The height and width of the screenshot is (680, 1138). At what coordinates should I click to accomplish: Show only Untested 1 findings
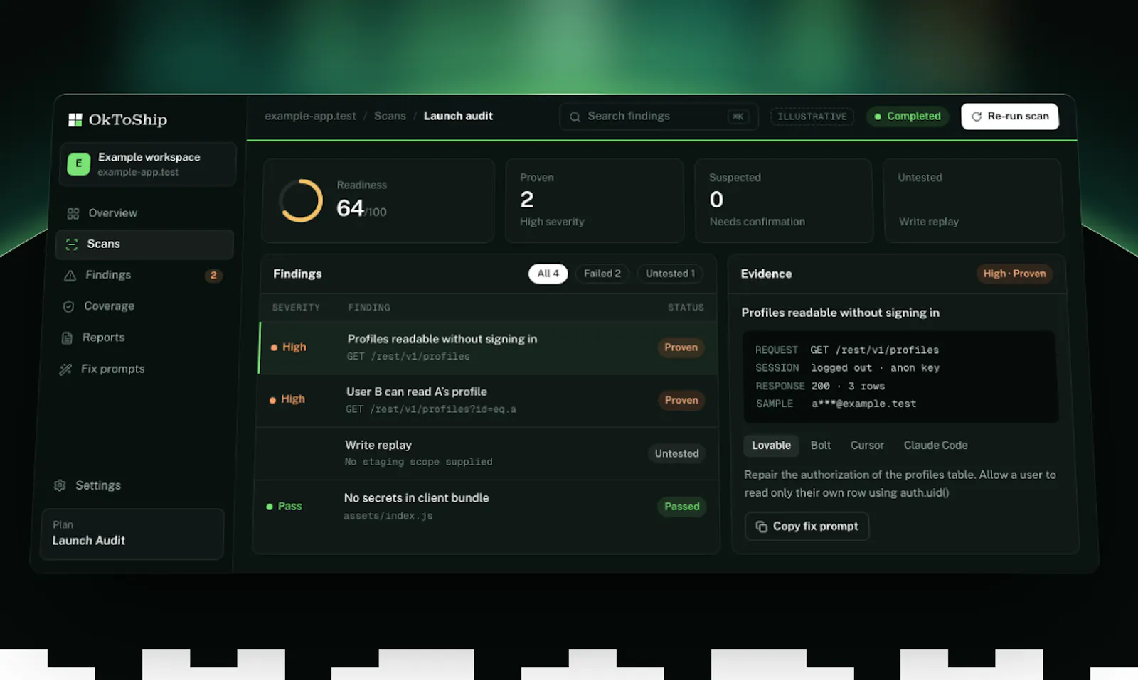tap(670, 274)
